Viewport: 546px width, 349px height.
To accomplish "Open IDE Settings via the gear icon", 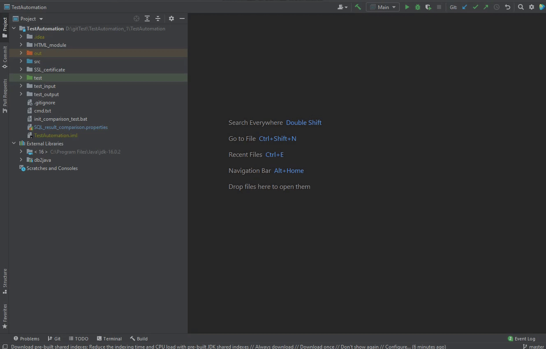I will point(531,7).
